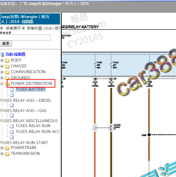Click the FUSES-RELAY-RUN page icon
This screenshot has height=177, width=176.
(x=12, y=126)
